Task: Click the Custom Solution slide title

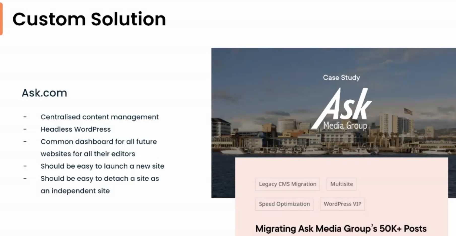Action: click(89, 19)
